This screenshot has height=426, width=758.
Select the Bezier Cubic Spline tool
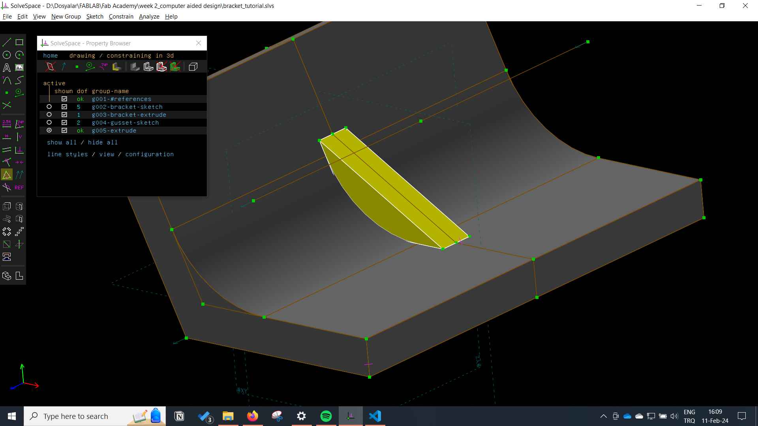pyautogui.click(x=19, y=80)
